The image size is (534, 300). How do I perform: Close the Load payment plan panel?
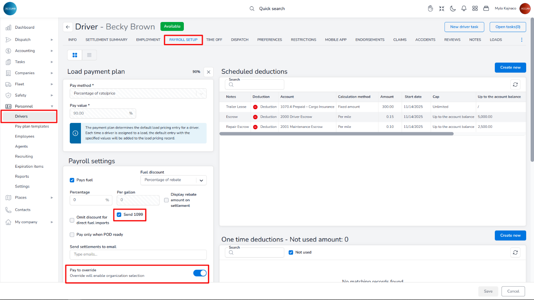point(208,72)
